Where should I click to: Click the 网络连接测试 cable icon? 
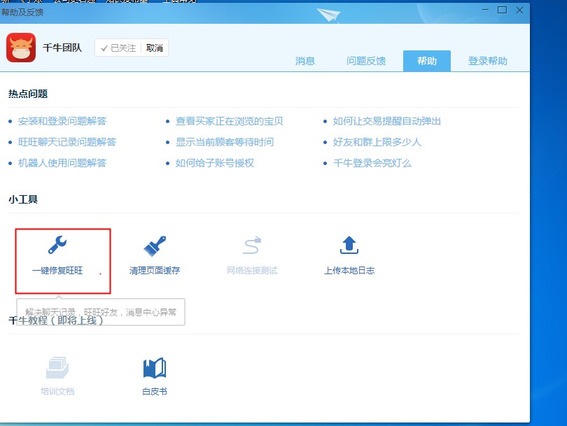[252, 246]
